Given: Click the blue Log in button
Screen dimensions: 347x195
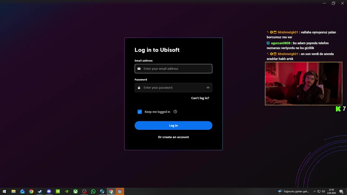Looking at the screenshot, I should click(173, 125).
